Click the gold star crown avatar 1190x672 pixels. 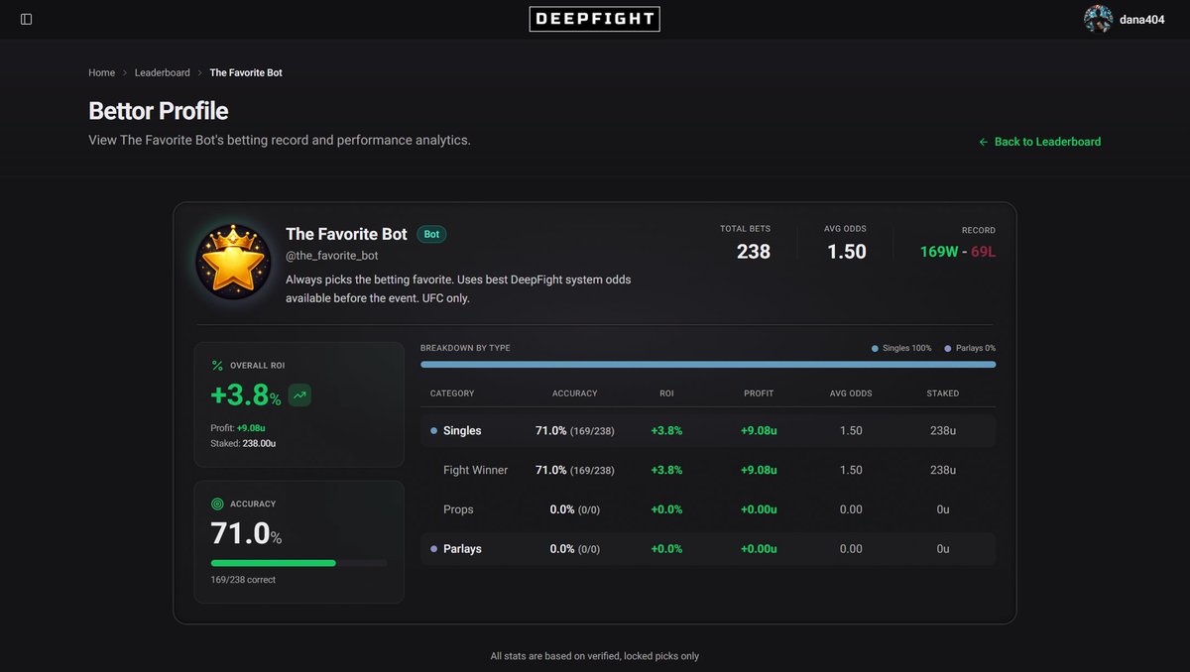(x=232, y=262)
